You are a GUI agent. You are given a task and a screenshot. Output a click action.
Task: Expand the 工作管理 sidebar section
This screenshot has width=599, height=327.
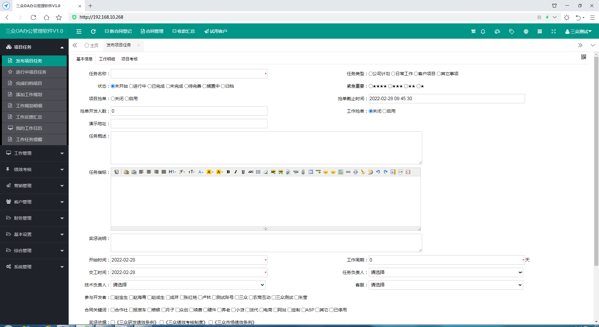(x=34, y=153)
